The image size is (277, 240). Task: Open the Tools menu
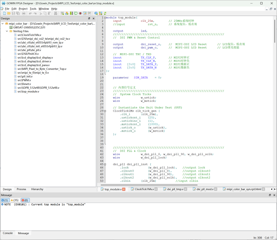tap(33, 9)
